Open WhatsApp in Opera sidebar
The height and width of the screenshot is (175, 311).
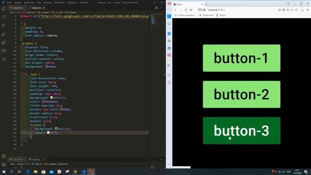169,41
